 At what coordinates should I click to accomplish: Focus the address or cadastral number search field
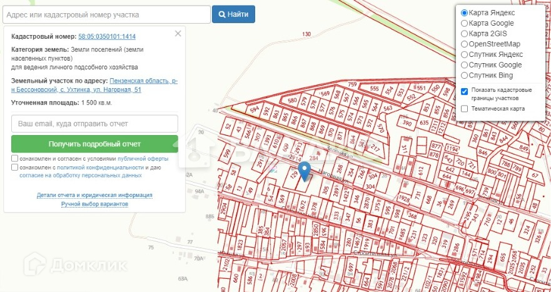[106, 15]
